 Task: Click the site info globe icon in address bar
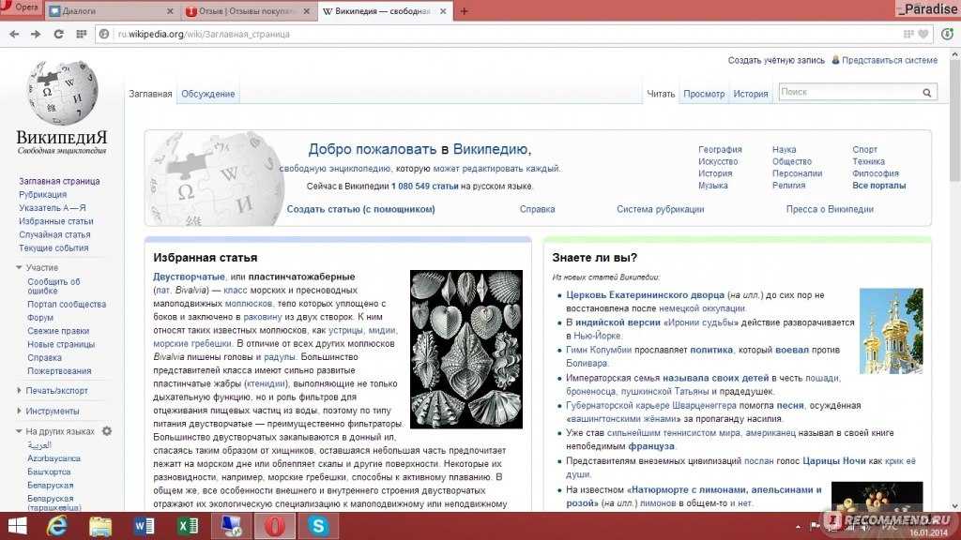pos(104,35)
